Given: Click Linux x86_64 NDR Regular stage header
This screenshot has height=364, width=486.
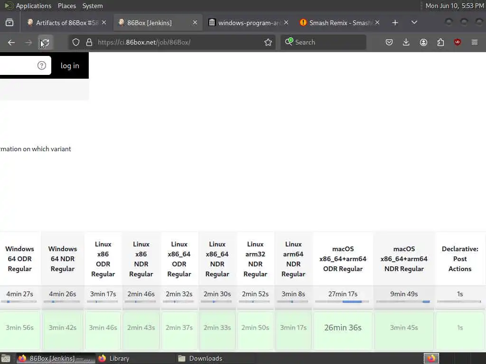Looking at the screenshot, I should [x=217, y=259].
